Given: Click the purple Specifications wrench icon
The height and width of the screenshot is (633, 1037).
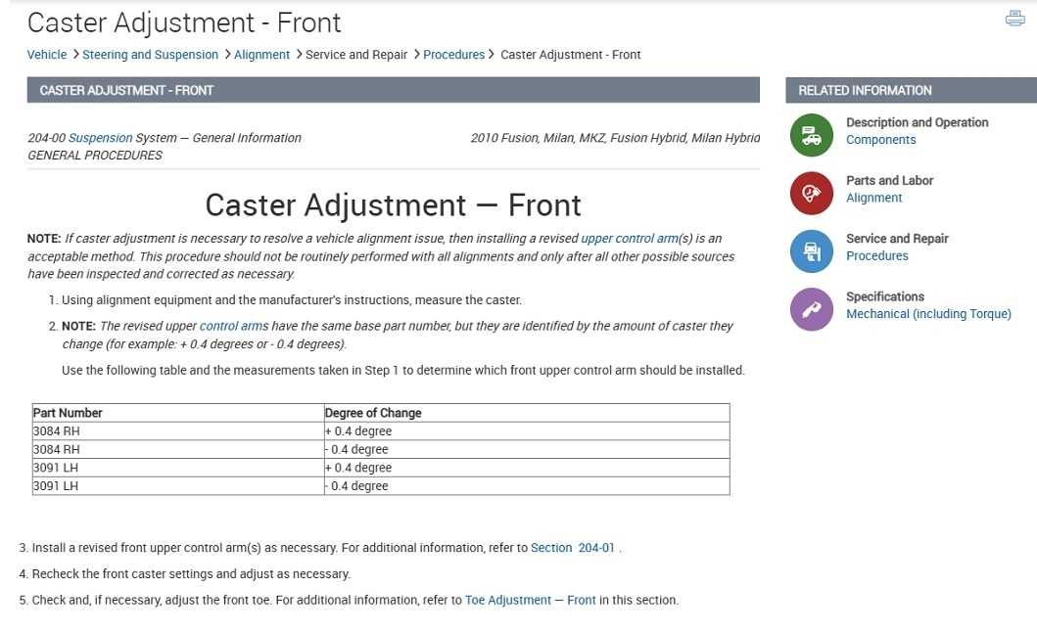Looking at the screenshot, I should click(811, 309).
